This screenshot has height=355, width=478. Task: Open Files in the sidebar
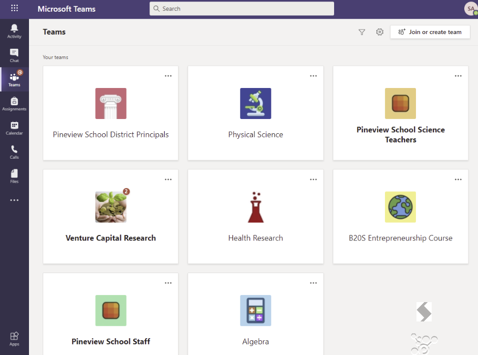click(14, 176)
